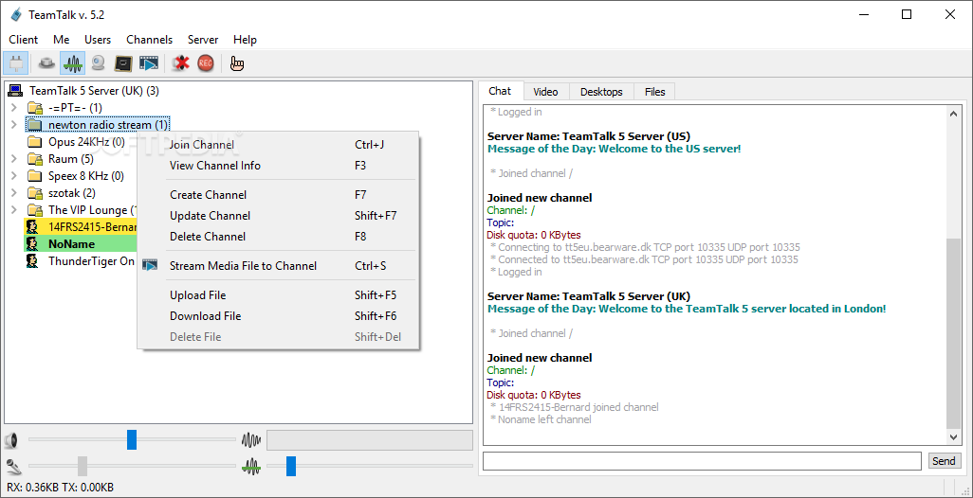This screenshot has width=973, height=498.
Task: Open the Users menu
Action: (98, 40)
